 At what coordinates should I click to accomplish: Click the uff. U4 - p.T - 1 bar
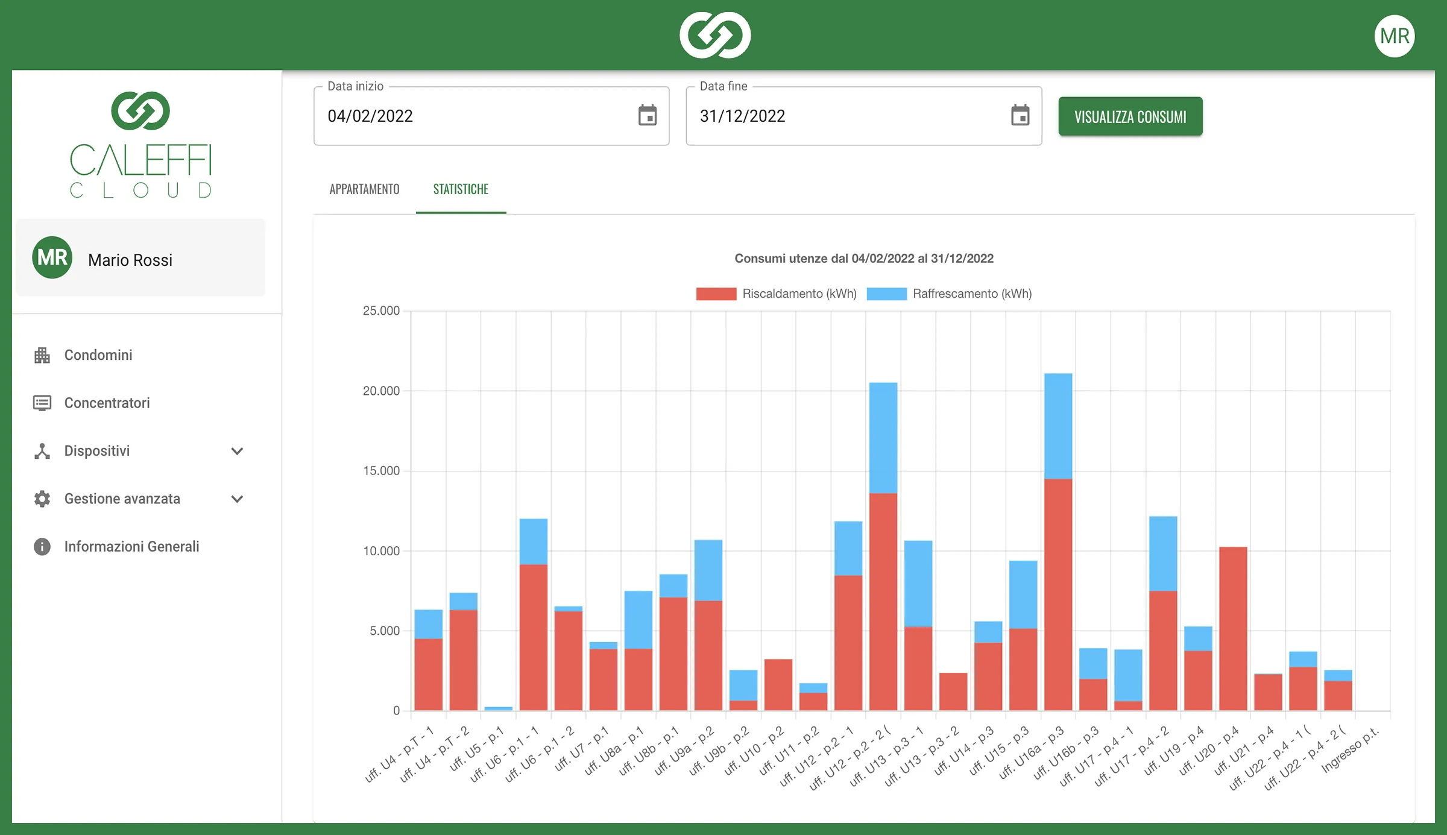pyautogui.click(x=429, y=660)
